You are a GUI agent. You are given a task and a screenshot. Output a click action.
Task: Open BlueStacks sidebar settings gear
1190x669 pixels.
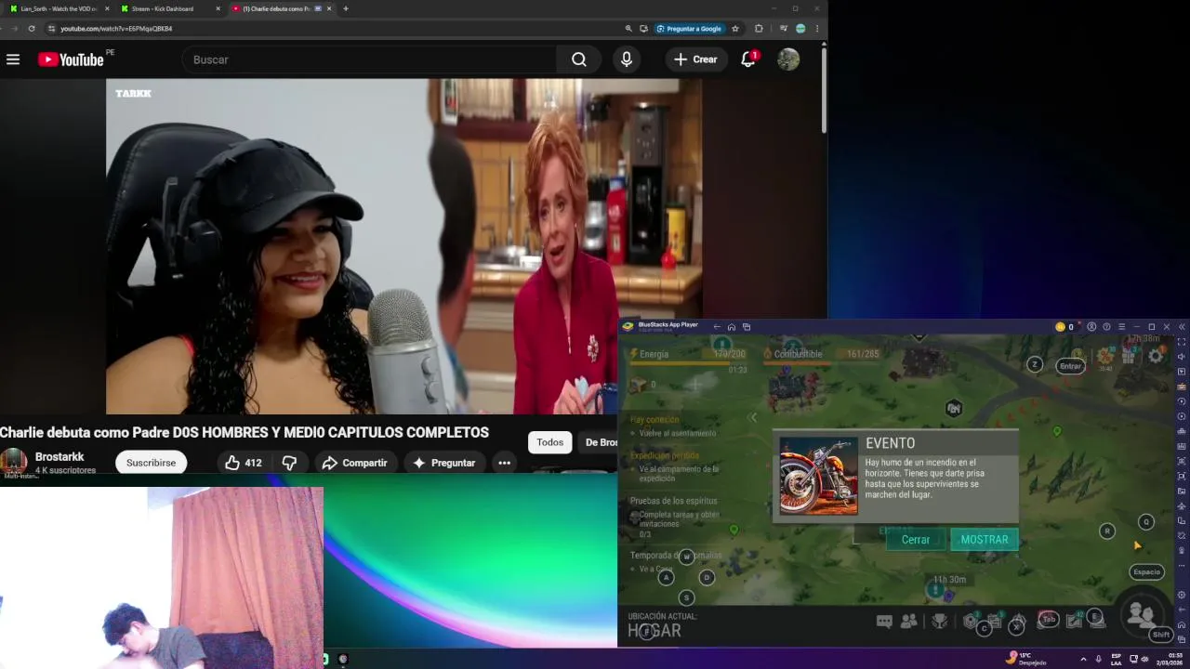[x=1182, y=595]
